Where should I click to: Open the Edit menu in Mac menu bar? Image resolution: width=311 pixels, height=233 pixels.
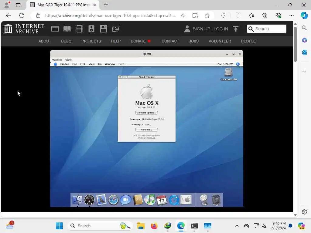pos(83,64)
